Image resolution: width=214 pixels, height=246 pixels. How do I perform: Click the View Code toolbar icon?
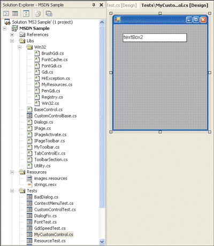[6, 13]
